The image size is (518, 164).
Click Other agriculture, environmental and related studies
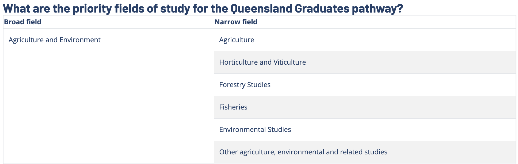303,152
